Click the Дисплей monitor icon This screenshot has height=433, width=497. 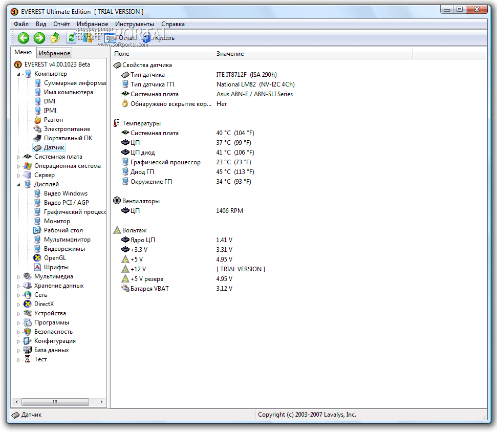[28, 184]
